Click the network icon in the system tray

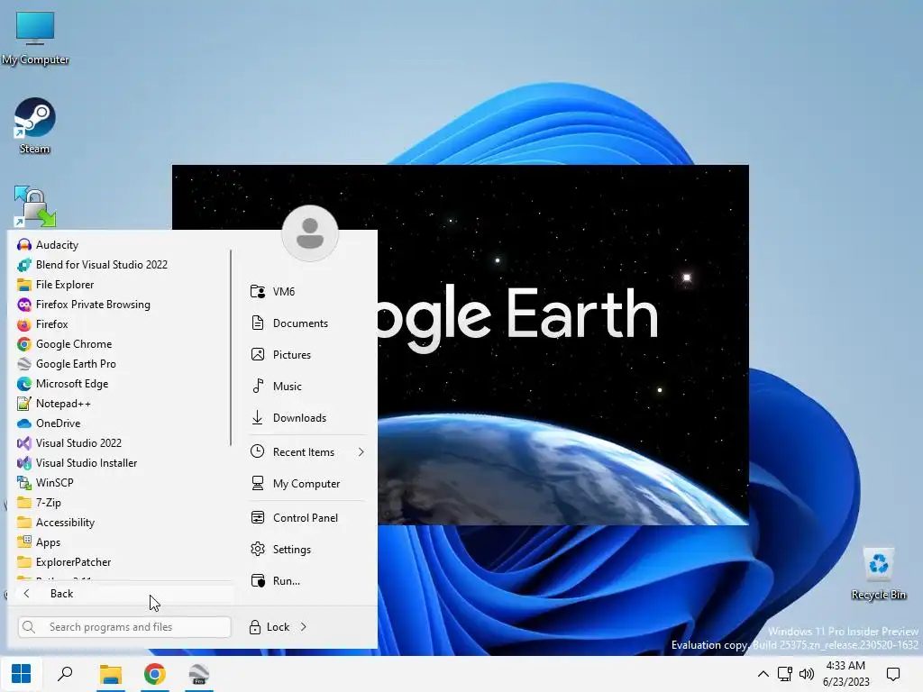785,674
